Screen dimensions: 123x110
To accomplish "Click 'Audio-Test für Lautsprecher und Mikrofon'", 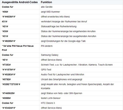I will (x=62, y=75).
